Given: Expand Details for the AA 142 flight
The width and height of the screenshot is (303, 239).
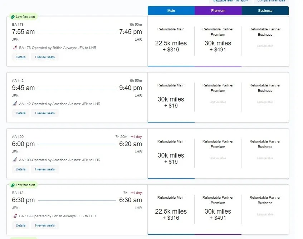Looking at the screenshot, I should tap(20, 113).
